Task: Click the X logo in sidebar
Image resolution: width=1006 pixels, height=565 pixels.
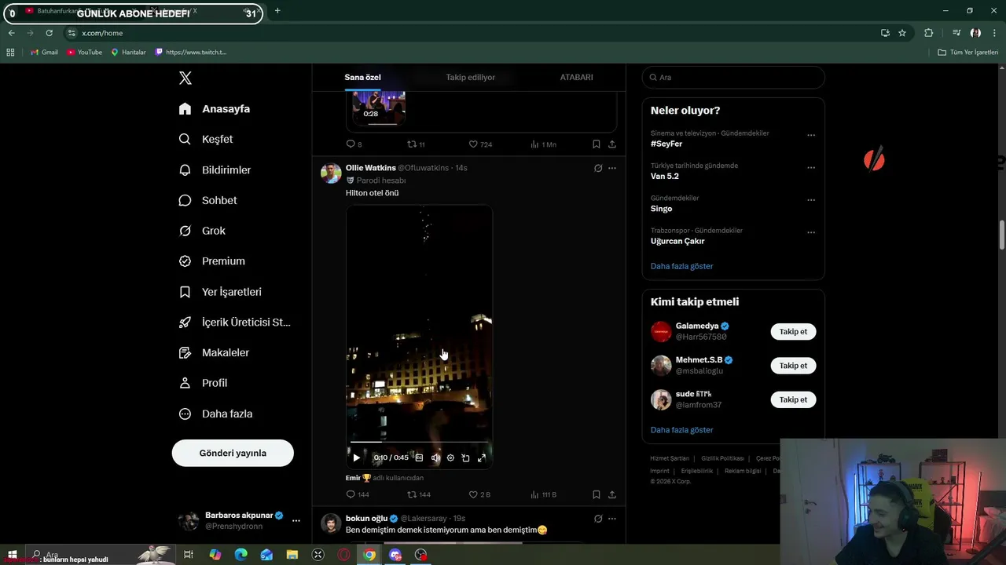Action: 185,78
